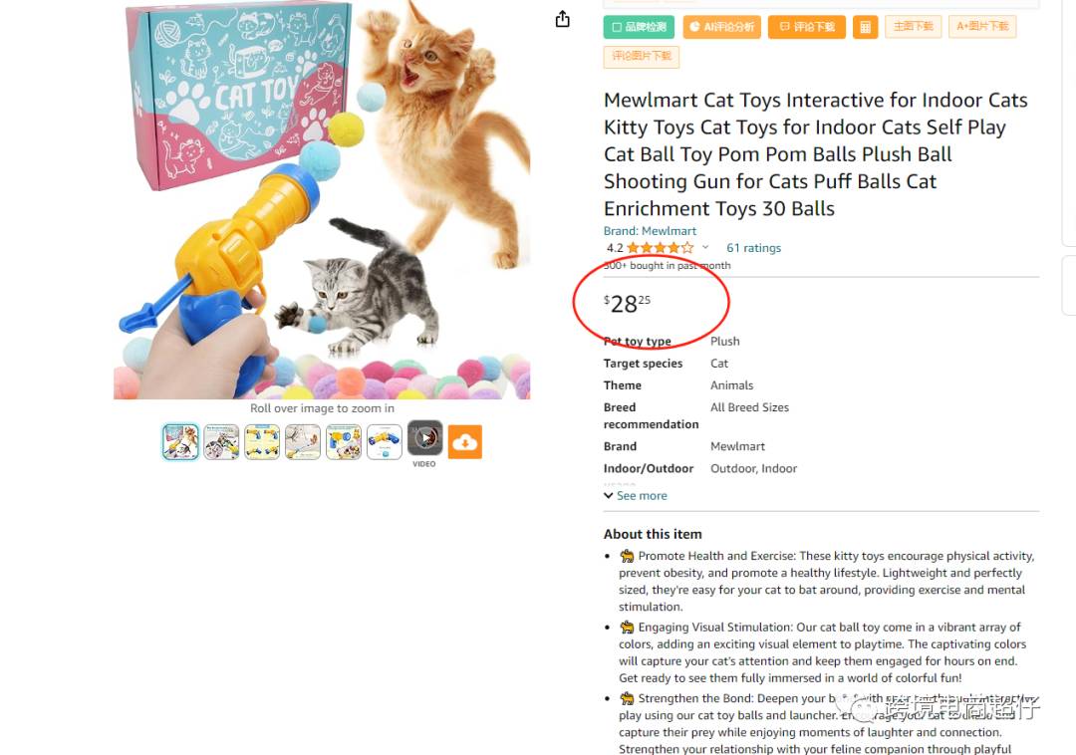This screenshot has width=1076, height=755.
Task: Play the product VIDEO thumbnail
Action: tap(424, 438)
